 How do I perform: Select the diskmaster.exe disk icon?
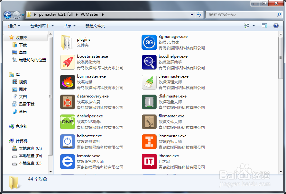(149, 102)
